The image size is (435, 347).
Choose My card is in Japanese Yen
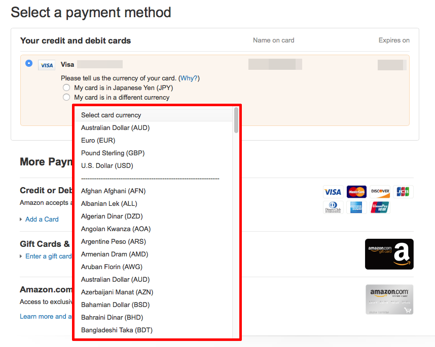pyautogui.click(x=66, y=88)
